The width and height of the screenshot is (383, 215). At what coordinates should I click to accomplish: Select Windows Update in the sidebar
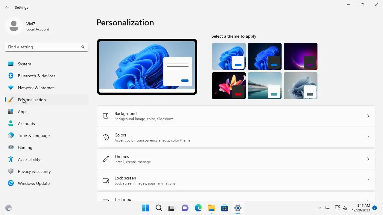47,183
